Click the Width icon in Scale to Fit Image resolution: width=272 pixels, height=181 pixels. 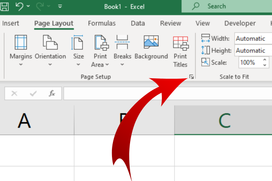(205, 38)
